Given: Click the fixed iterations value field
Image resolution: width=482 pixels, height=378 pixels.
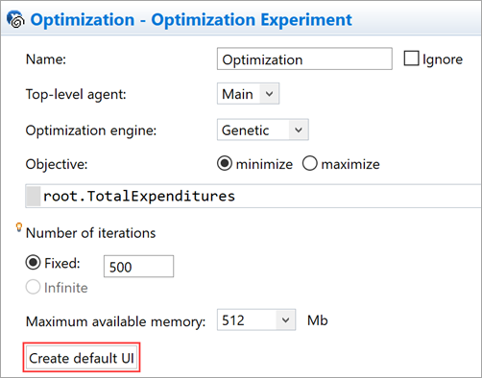Looking at the screenshot, I should pyautogui.click(x=138, y=266).
